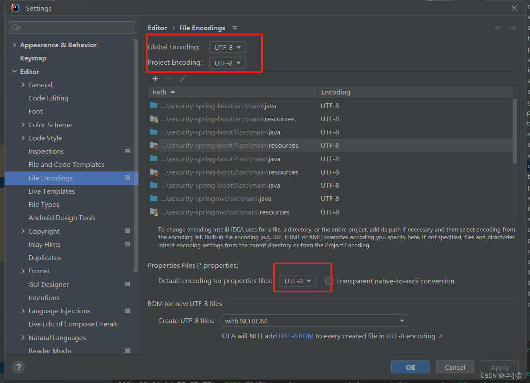Click the Cancel button
Image resolution: width=530 pixels, height=383 pixels.
(455, 367)
